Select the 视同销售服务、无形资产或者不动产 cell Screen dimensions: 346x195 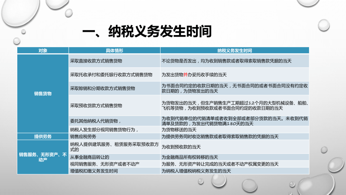(114, 164)
